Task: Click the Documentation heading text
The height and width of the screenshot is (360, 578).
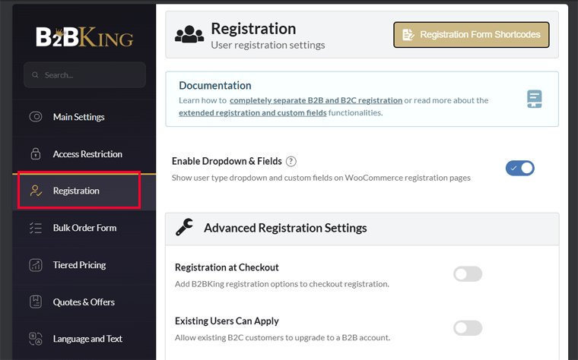Action: pos(215,85)
